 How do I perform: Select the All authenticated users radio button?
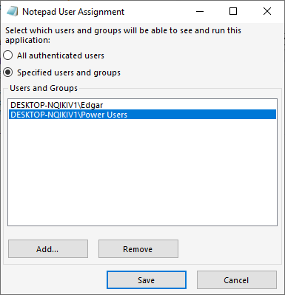pyautogui.click(x=8, y=55)
